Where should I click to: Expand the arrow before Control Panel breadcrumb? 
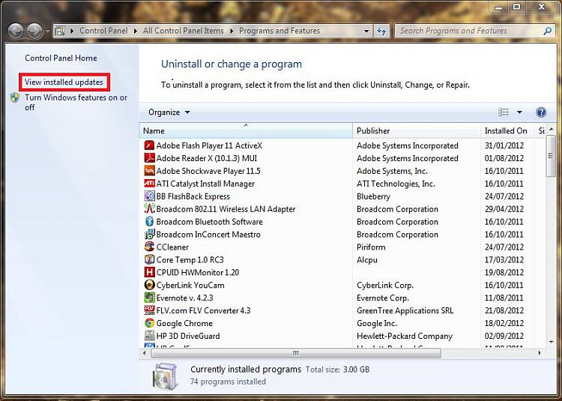(x=72, y=31)
